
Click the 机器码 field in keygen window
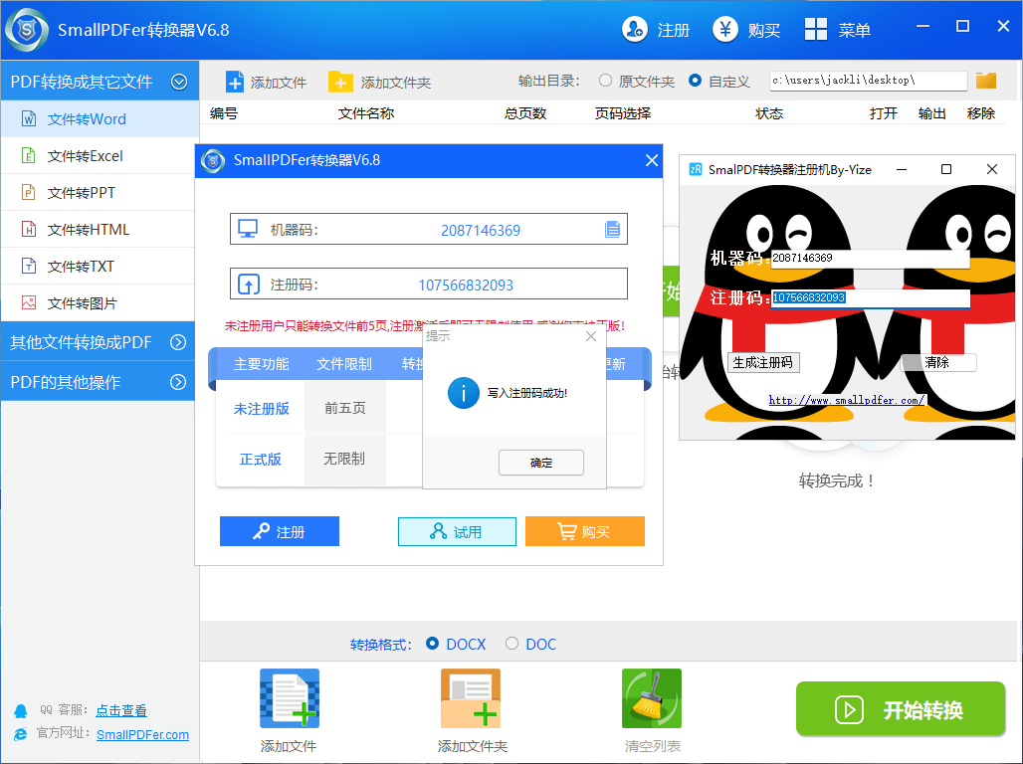[870, 258]
